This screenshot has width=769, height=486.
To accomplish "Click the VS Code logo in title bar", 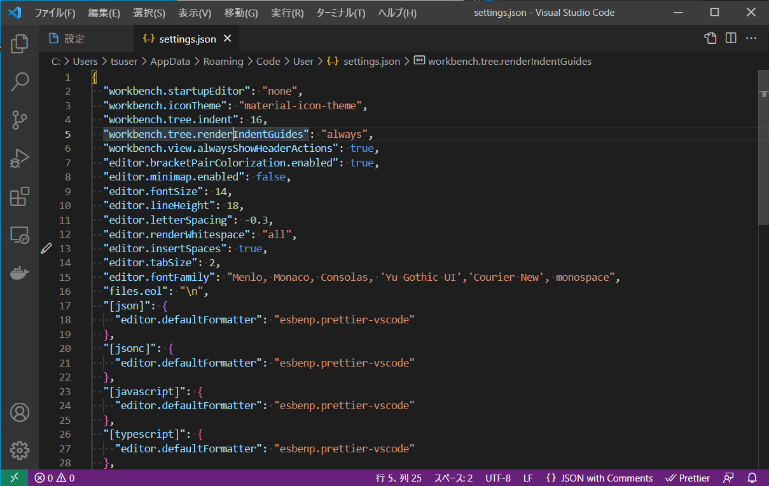I will 15,13.
